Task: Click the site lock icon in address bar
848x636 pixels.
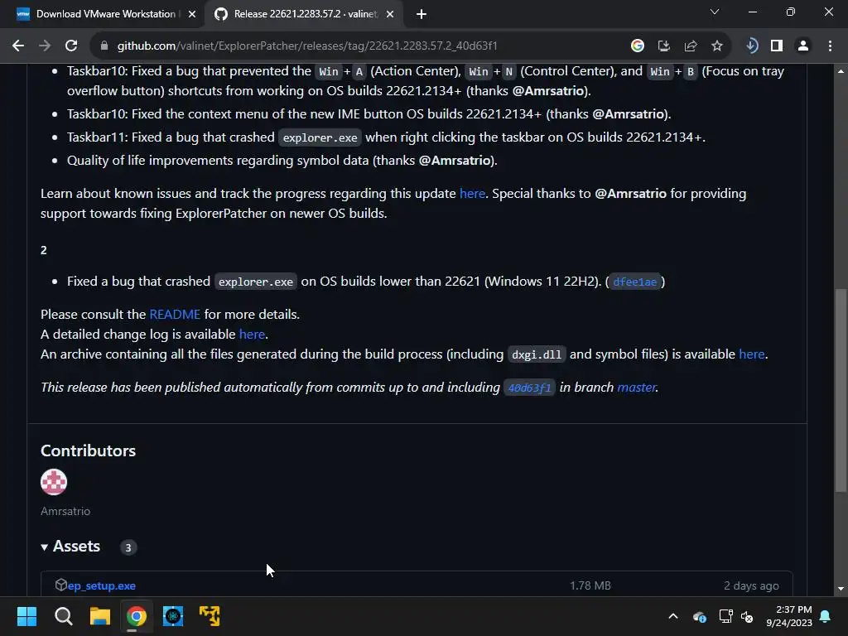Action: 104,46
